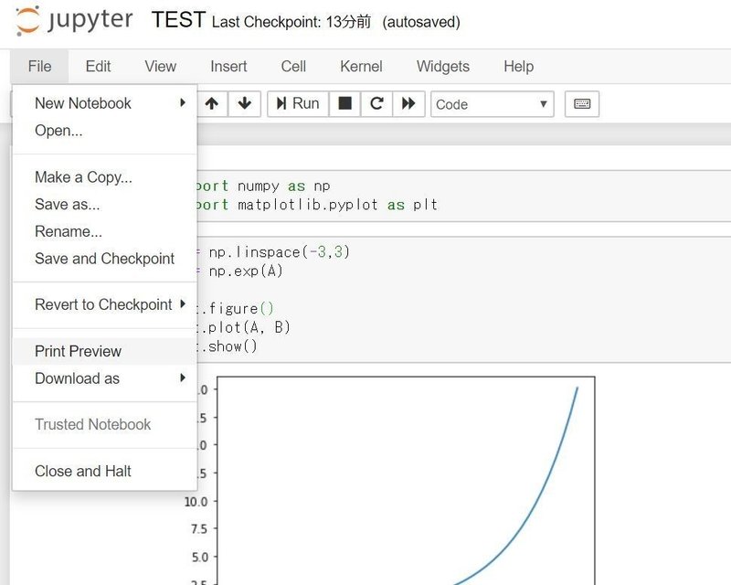Expand the Revert to Checkpoint submenu

click(105, 304)
